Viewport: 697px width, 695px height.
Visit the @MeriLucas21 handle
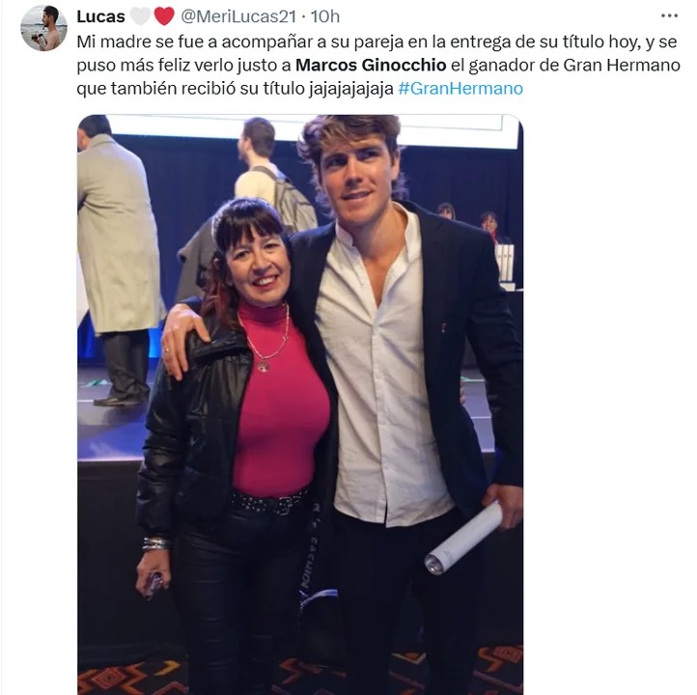click(238, 16)
